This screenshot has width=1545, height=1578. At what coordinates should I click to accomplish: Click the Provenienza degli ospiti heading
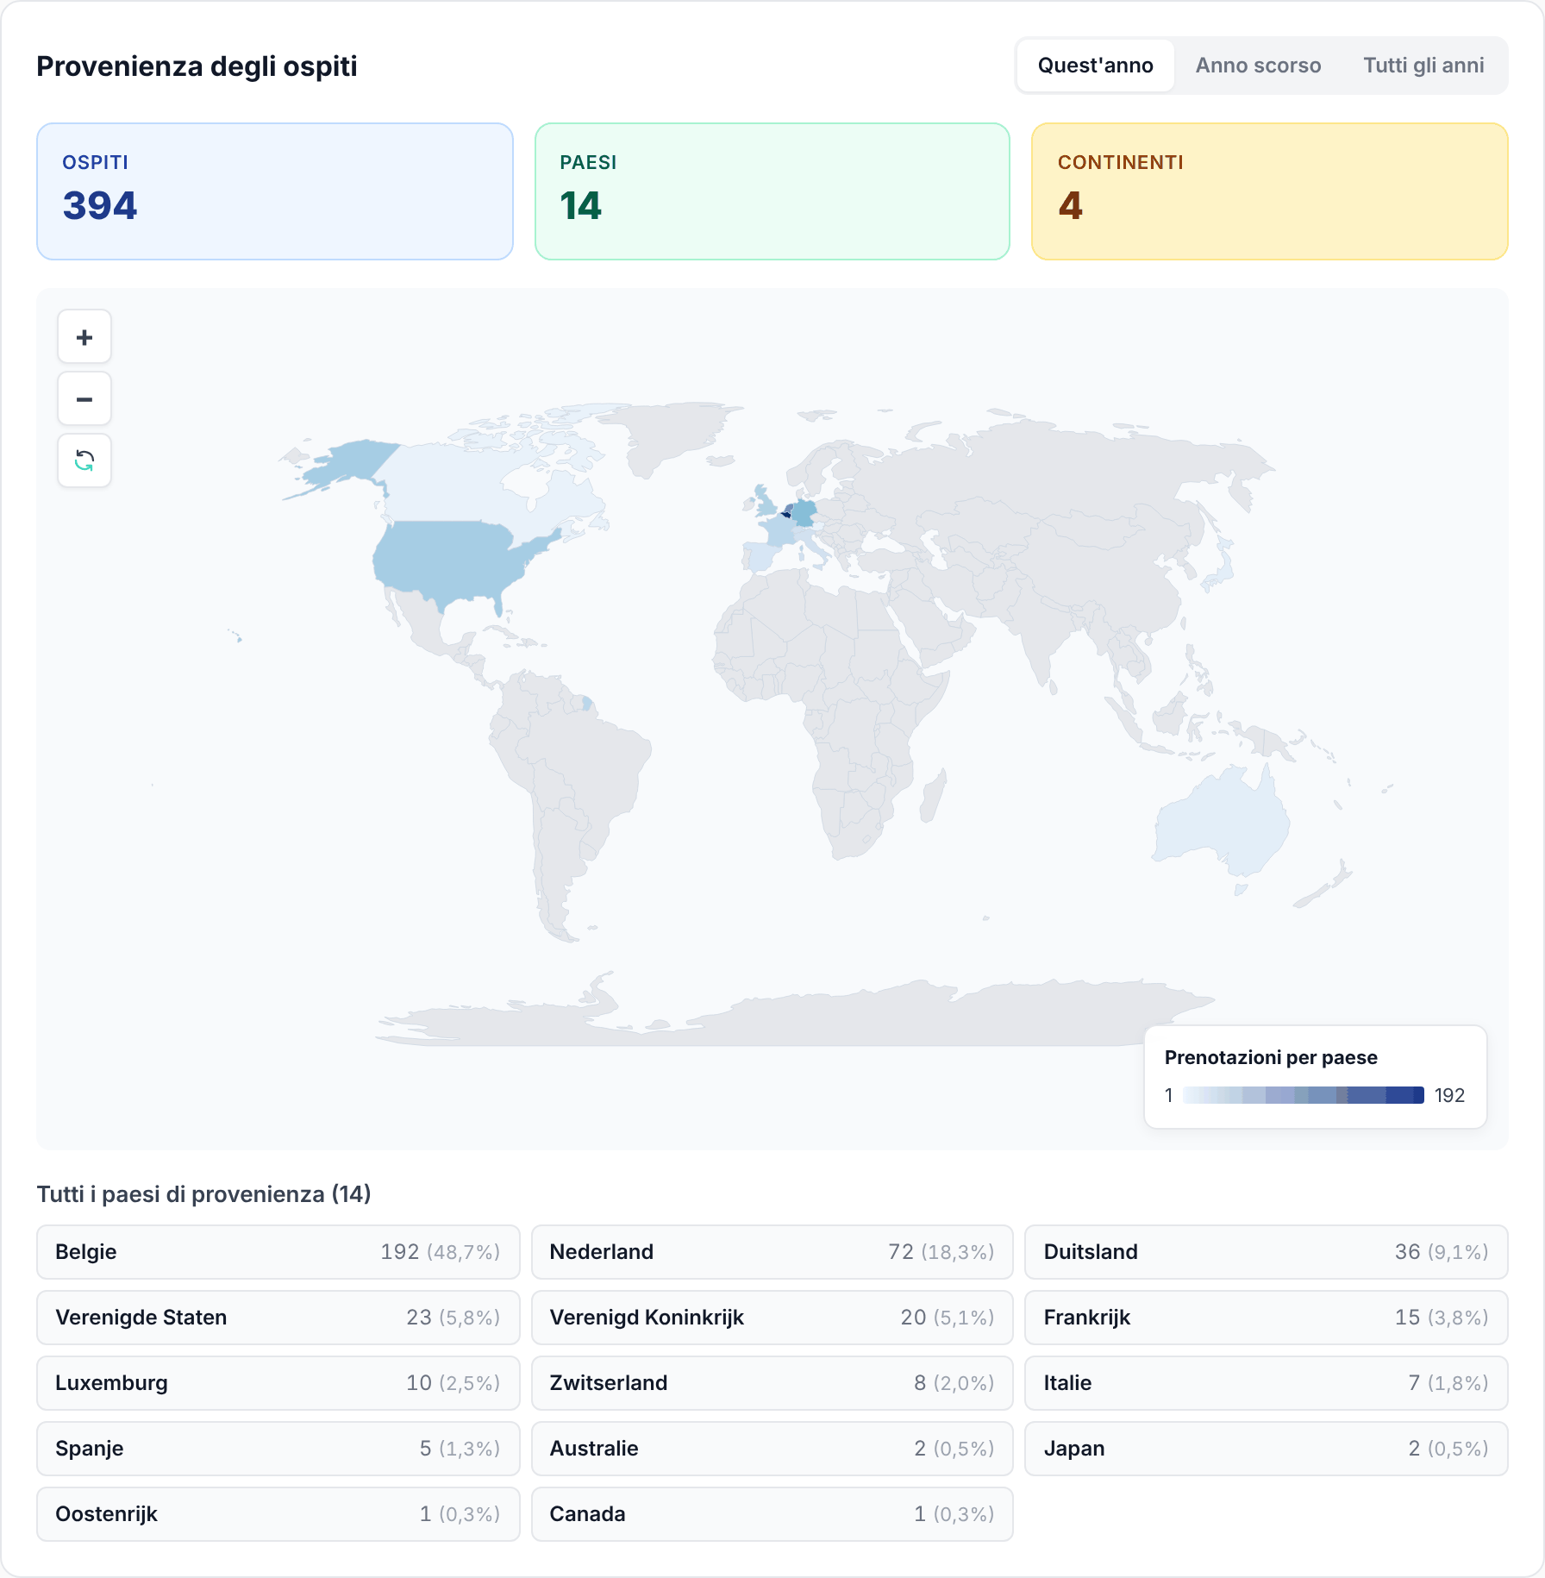[x=197, y=66]
